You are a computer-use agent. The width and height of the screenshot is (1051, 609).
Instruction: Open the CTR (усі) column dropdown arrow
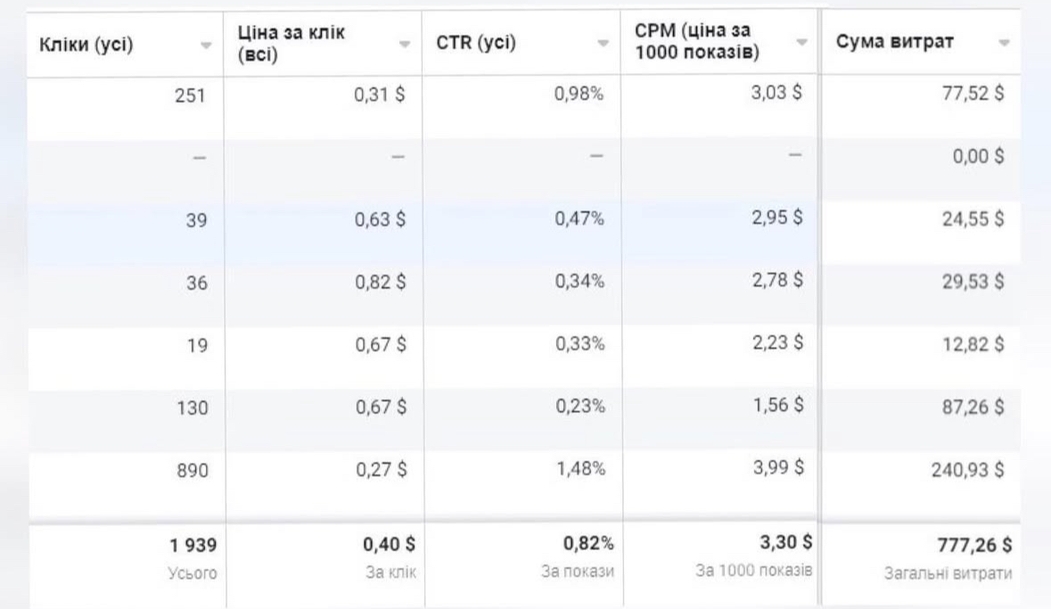[603, 43]
